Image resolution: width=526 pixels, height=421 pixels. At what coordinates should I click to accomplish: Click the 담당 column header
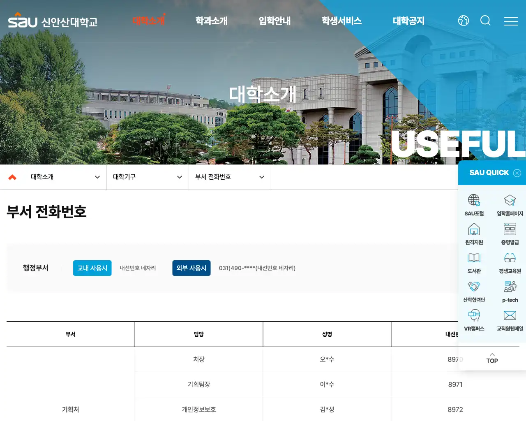click(199, 334)
